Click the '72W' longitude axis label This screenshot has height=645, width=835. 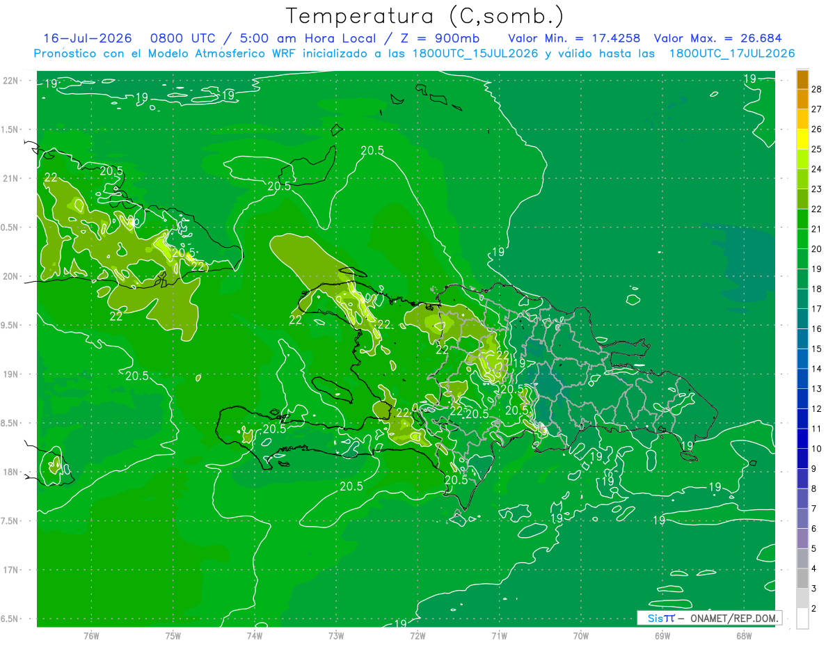click(x=417, y=635)
